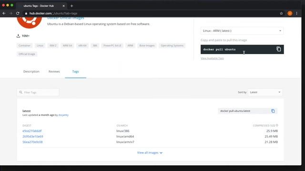
Task: Click the 25.49 MB size value
Action: click(271, 136)
